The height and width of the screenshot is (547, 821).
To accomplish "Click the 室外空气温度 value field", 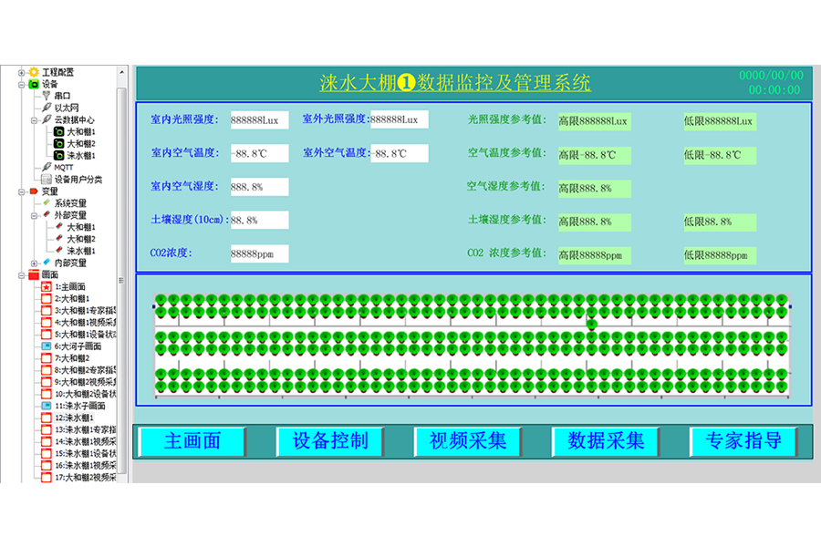I will (399, 153).
